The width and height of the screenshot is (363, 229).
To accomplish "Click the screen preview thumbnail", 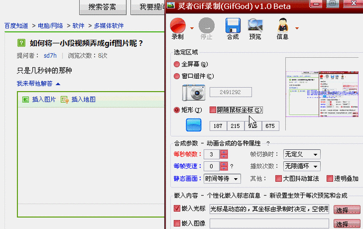I will coord(322,94).
